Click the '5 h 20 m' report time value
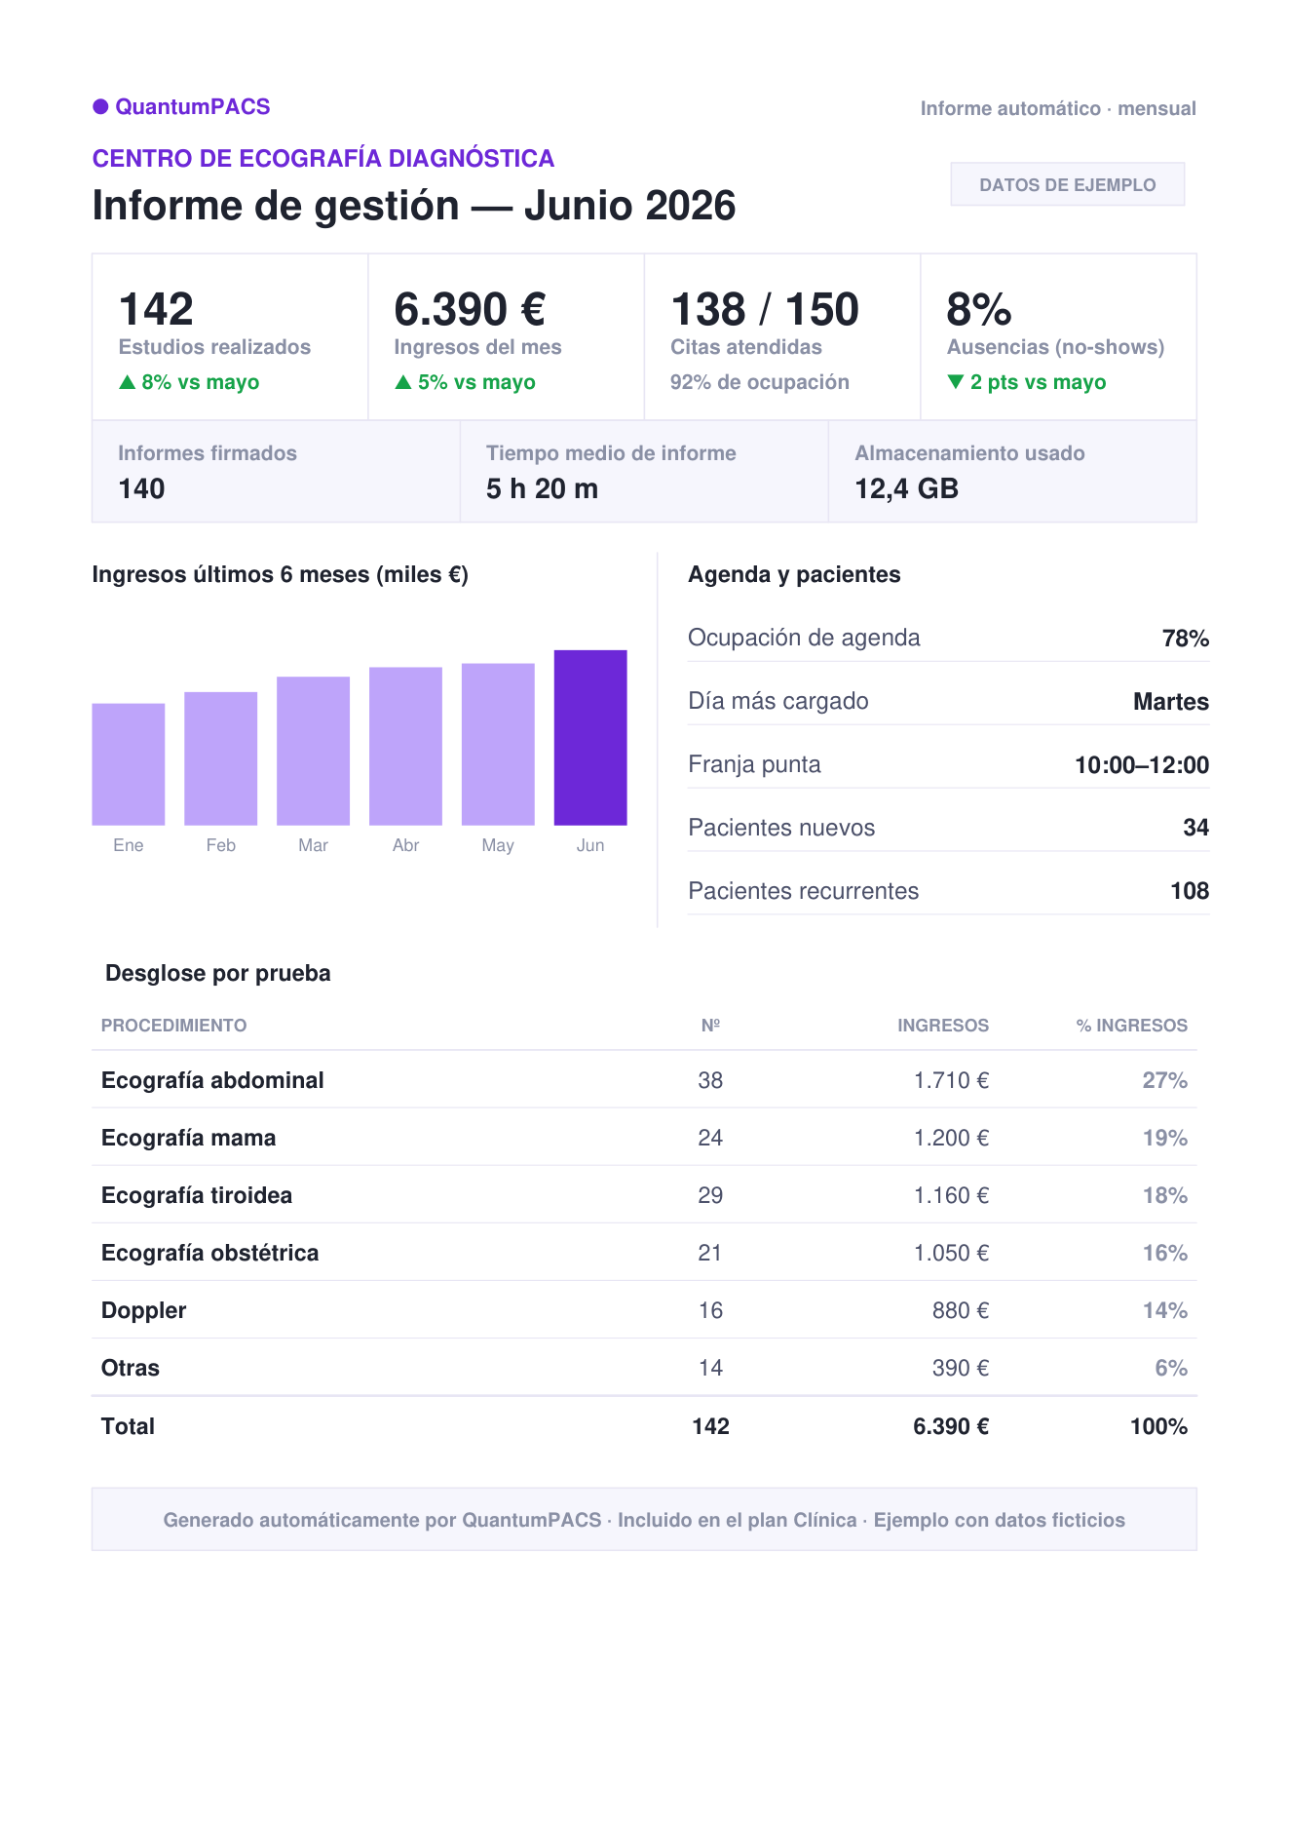This screenshot has height=1824, width=1289. point(542,488)
